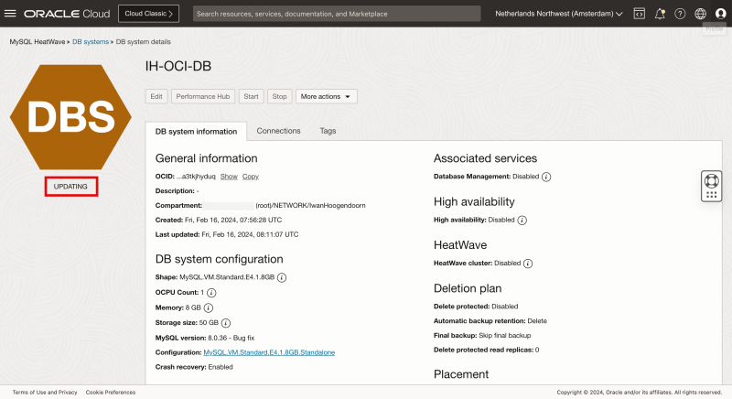732x399 pixels.
Task: Click the Automatic backup retention value
Action: click(x=537, y=321)
